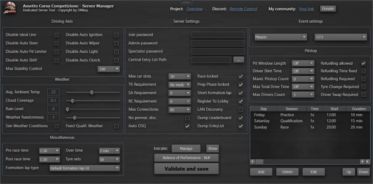Toggle Register To Lobby checkbox
The width and height of the screenshot is (373, 184).
241,101
